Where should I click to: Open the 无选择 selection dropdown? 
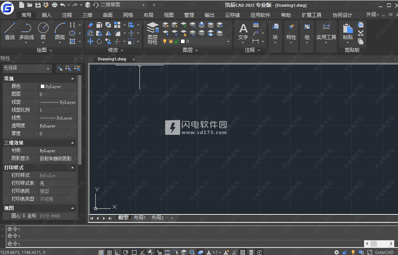(27, 68)
